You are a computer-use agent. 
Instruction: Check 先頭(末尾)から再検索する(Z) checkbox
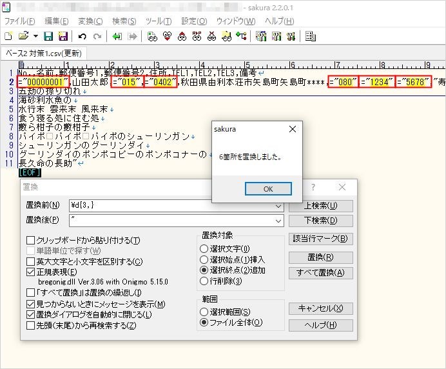(30, 325)
